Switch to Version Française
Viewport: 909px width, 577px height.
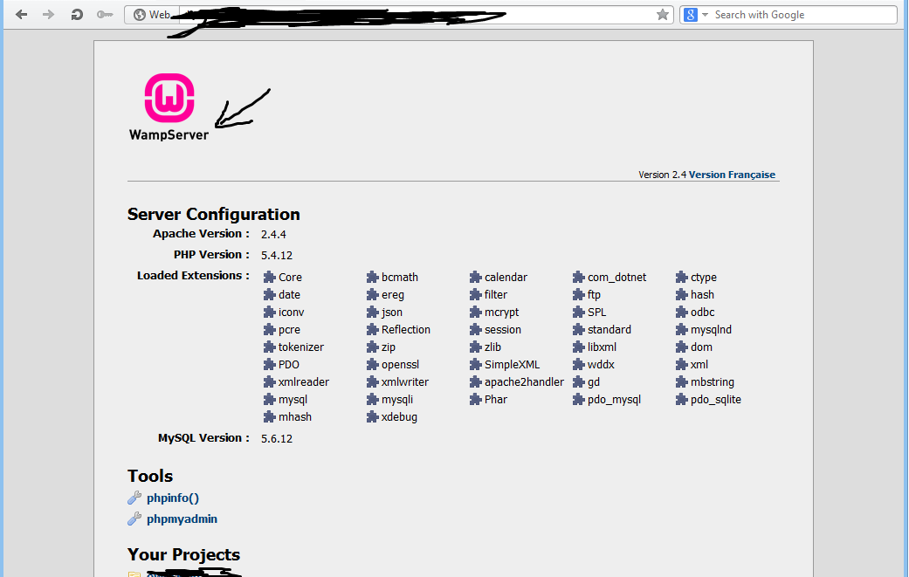pos(732,175)
